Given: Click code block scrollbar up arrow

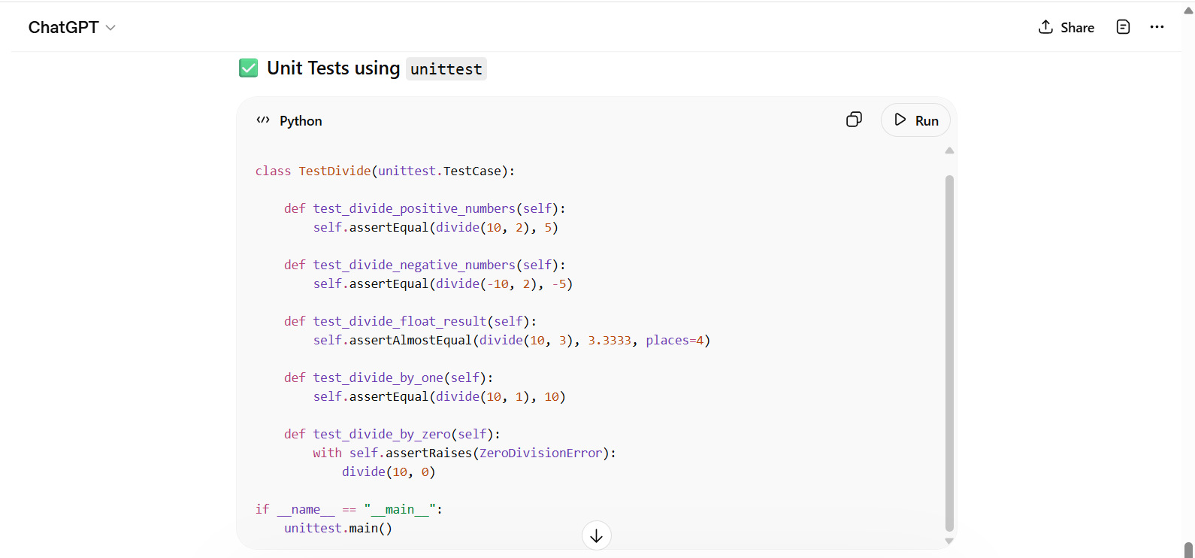Looking at the screenshot, I should pos(949,151).
